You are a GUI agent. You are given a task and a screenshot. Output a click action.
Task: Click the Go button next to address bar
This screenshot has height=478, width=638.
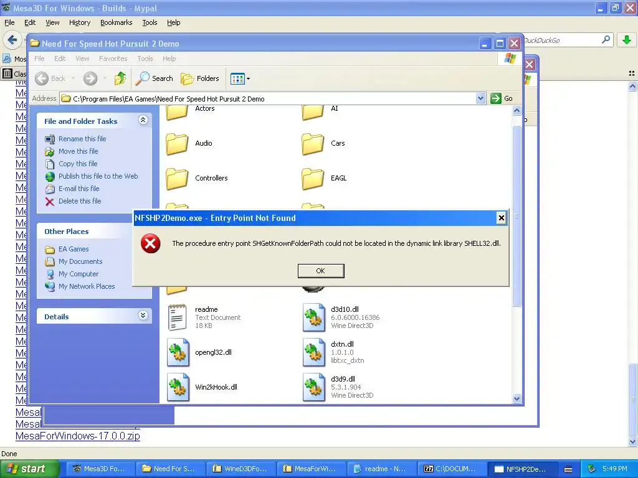[x=502, y=98]
